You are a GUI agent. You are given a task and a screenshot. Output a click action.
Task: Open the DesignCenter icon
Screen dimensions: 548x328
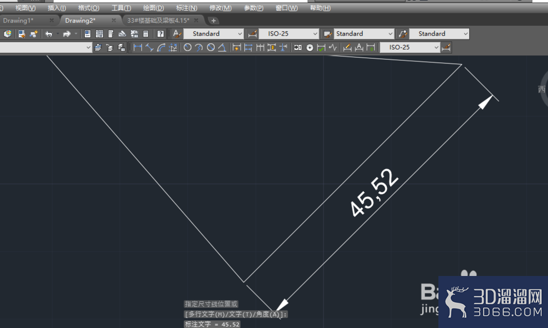pyautogui.click(x=99, y=34)
